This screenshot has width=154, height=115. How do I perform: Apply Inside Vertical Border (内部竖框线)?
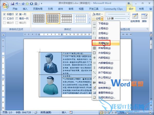106,68
